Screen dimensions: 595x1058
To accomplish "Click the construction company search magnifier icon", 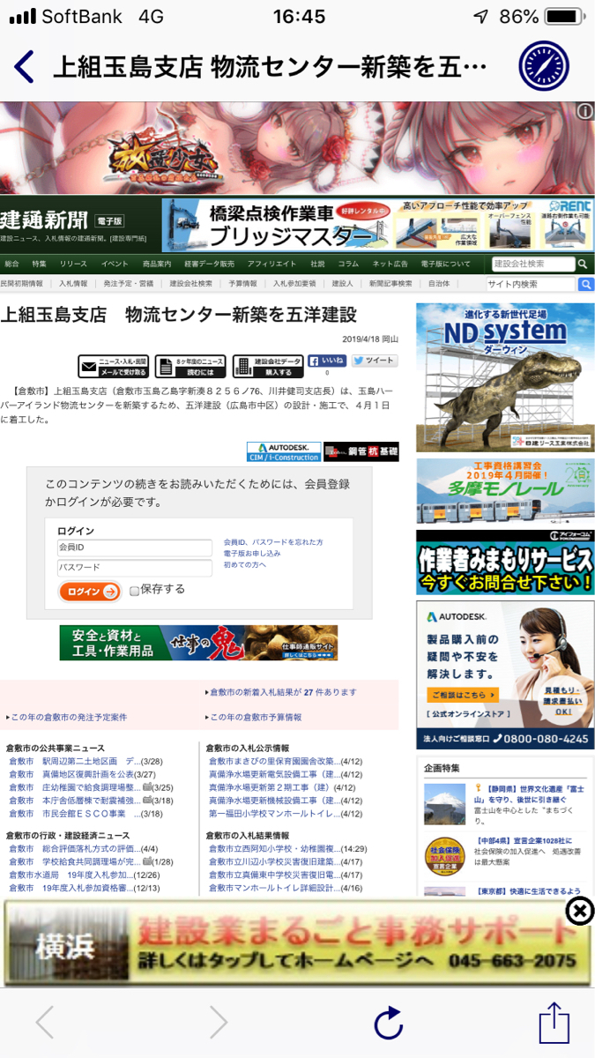I will (583, 264).
